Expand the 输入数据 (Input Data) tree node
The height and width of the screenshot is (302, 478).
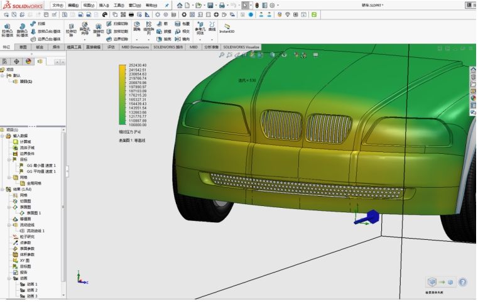(3, 136)
